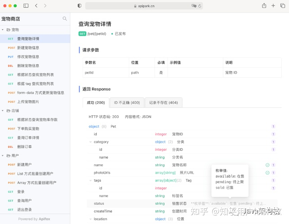Reload the page with the refresh icon
Screen dimensions: 289x224
[200, 6]
